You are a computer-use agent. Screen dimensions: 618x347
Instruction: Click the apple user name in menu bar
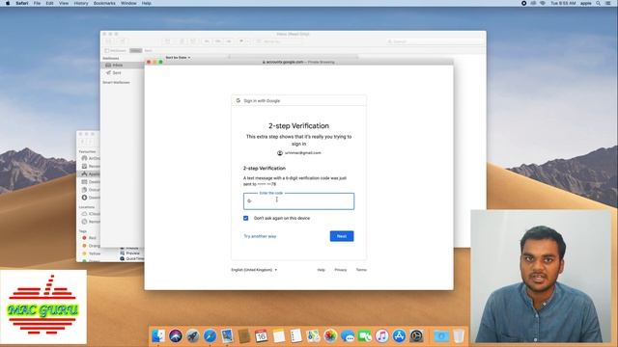586,3
